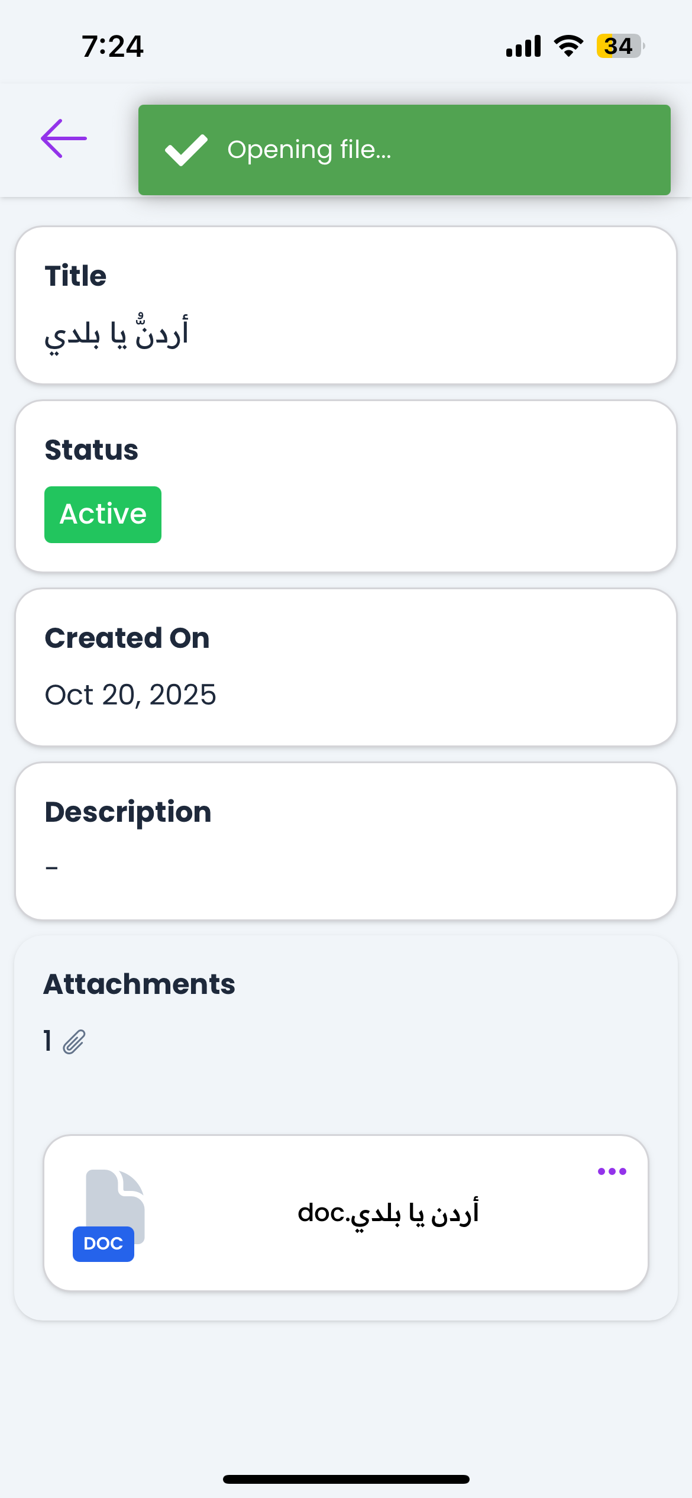The width and height of the screenshot is (692, 1498).
Task: Click the checkmark icon in green toast
Action: coord(186,150)
